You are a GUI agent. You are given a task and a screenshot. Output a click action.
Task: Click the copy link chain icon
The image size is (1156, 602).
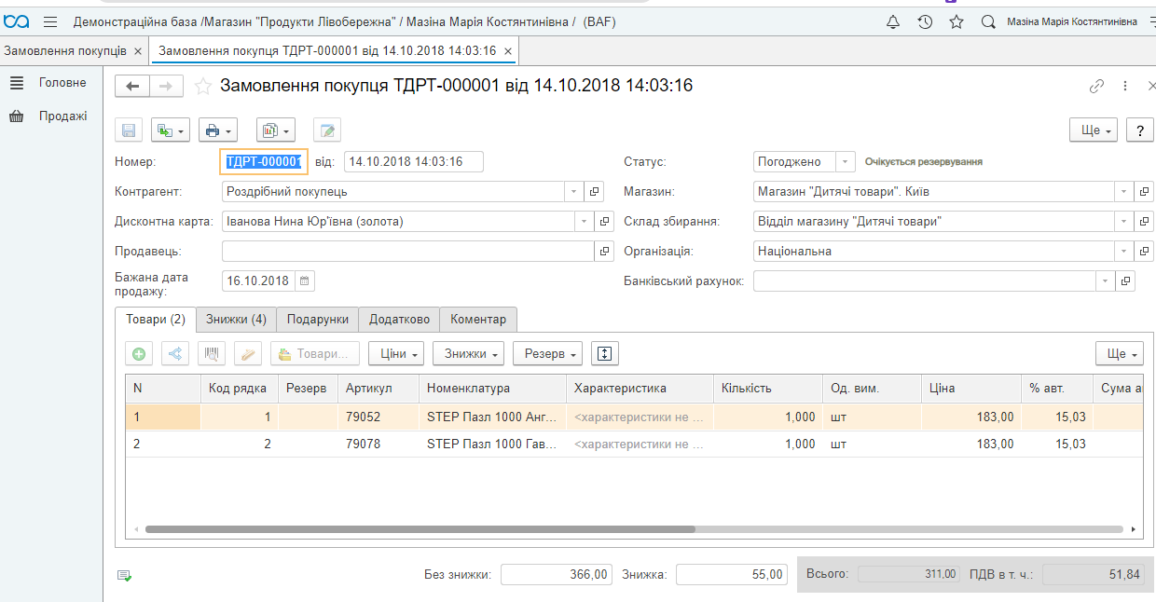[x=1096, y=86]
